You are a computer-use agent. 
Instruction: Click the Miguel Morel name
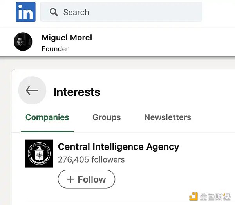(x=67, y=38)
